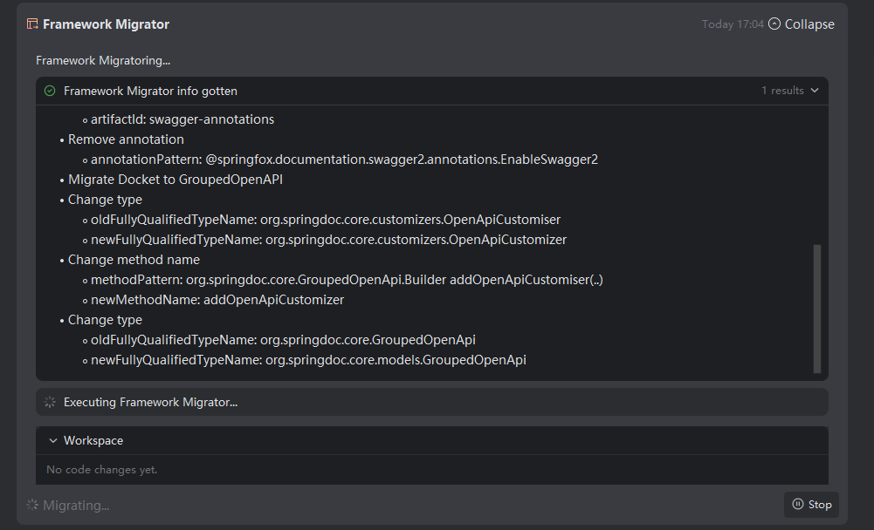Image resolution: width=874 pixels, height=530 pixels.
Task: Click the newMethodName addOpenApiCustomizer line
Action: coord(217,300)
